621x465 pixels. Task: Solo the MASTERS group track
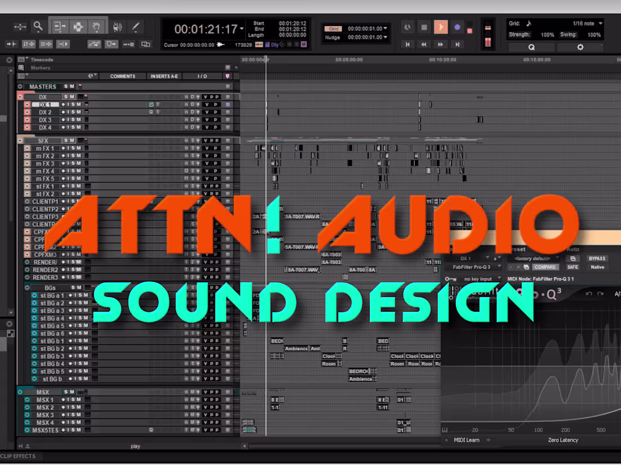pyautogui.click(x=66, y=86)
